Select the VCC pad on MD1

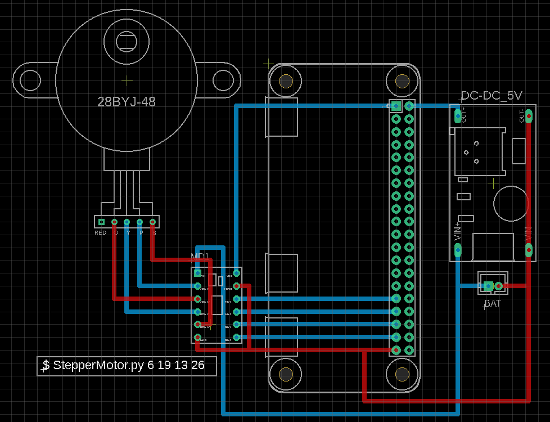pos(236,273)
